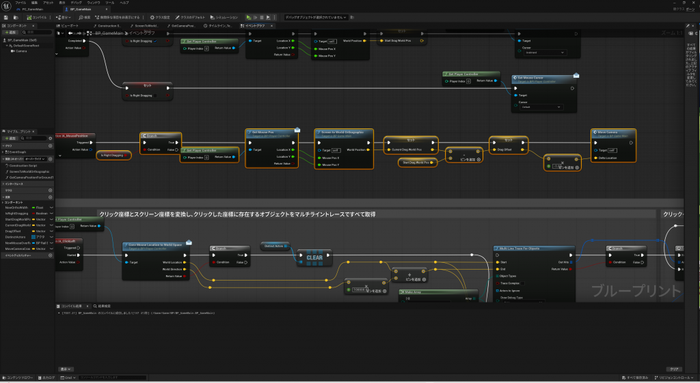Switch to the GetCameraPosi... graph tab
This screenshot has width=700, height=383.
(182, 26)
